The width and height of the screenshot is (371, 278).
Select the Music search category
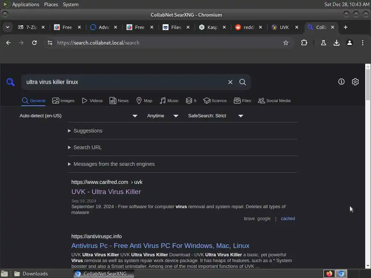coord(169,101)
